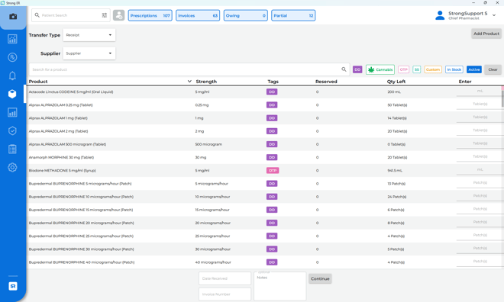Image resolution: width=504 pixels, height=302 pixels.
Task: Click Enter field for Biodone METHADONE row
Action: [x=480, y=170]
